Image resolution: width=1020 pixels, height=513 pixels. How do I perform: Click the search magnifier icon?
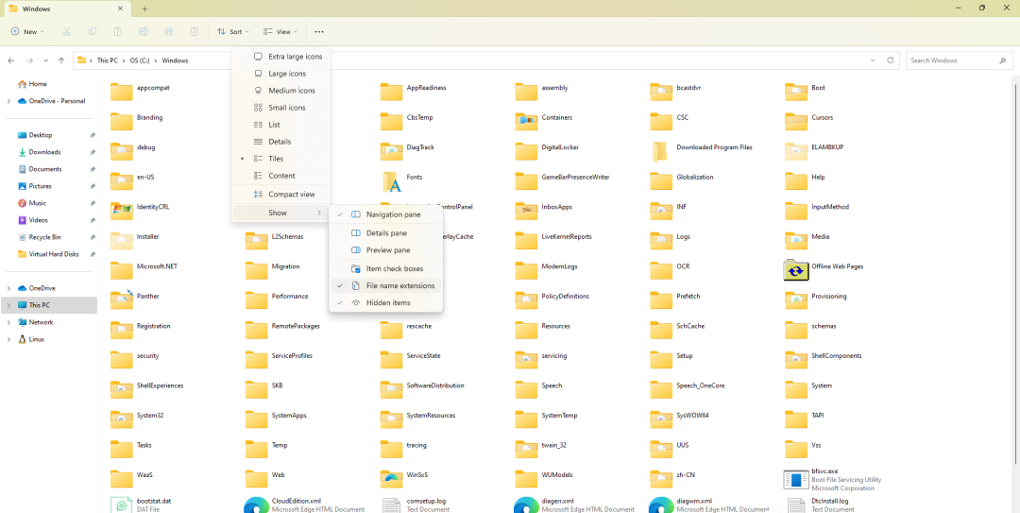point(1002,60)
